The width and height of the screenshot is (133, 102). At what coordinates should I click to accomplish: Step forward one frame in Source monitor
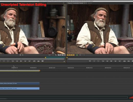25,61
